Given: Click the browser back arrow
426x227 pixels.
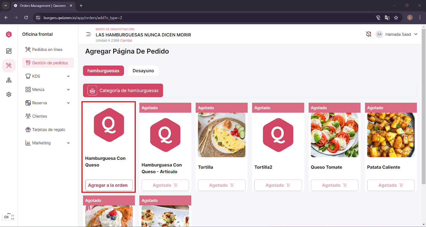Looking at the screenshot, I should point(6,18).
